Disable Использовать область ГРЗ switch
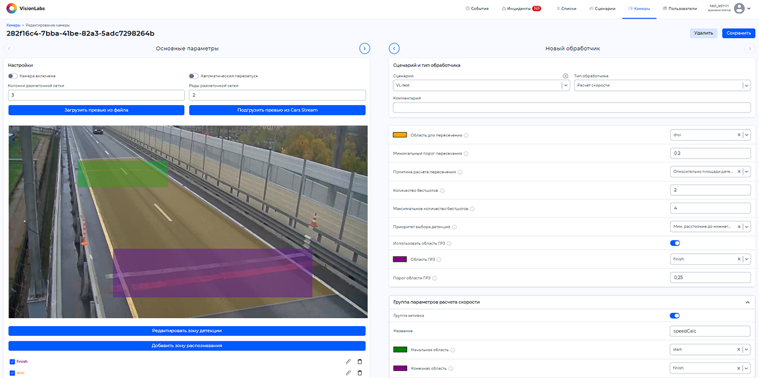The image size is (759, 378). (x=675, y=243)
